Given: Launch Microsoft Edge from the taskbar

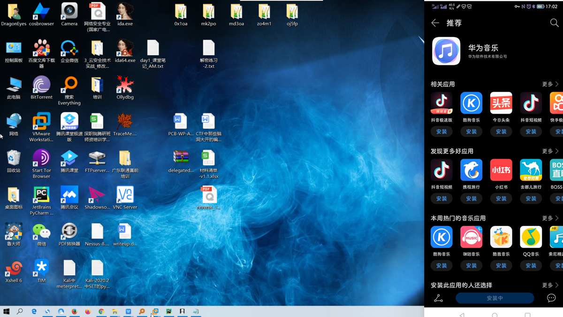Looking at the screenshot, I should click(34, 311).
